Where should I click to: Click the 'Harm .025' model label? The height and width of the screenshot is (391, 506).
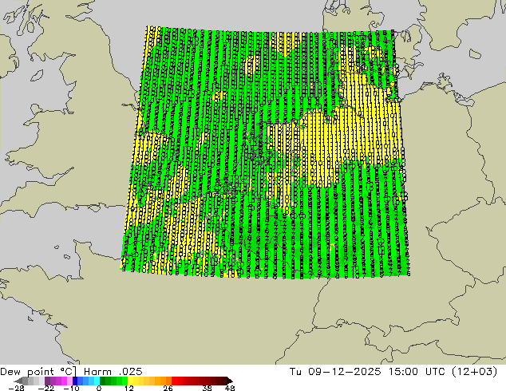click(x=113, y=372)
